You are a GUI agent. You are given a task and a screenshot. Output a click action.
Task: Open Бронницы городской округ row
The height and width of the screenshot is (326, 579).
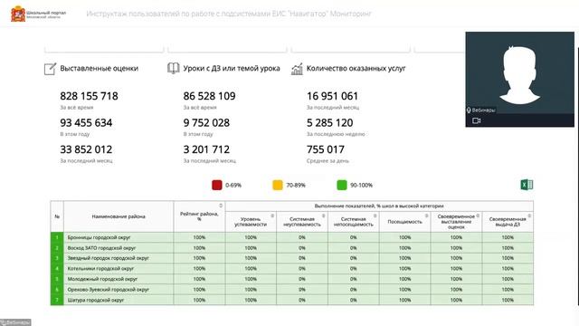[292, 237]
